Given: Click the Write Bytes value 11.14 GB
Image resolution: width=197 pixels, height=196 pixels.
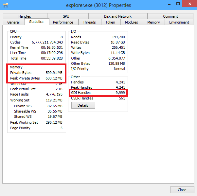Looking at the screenshot, I should pyautogui.click(x=118, y=53).
